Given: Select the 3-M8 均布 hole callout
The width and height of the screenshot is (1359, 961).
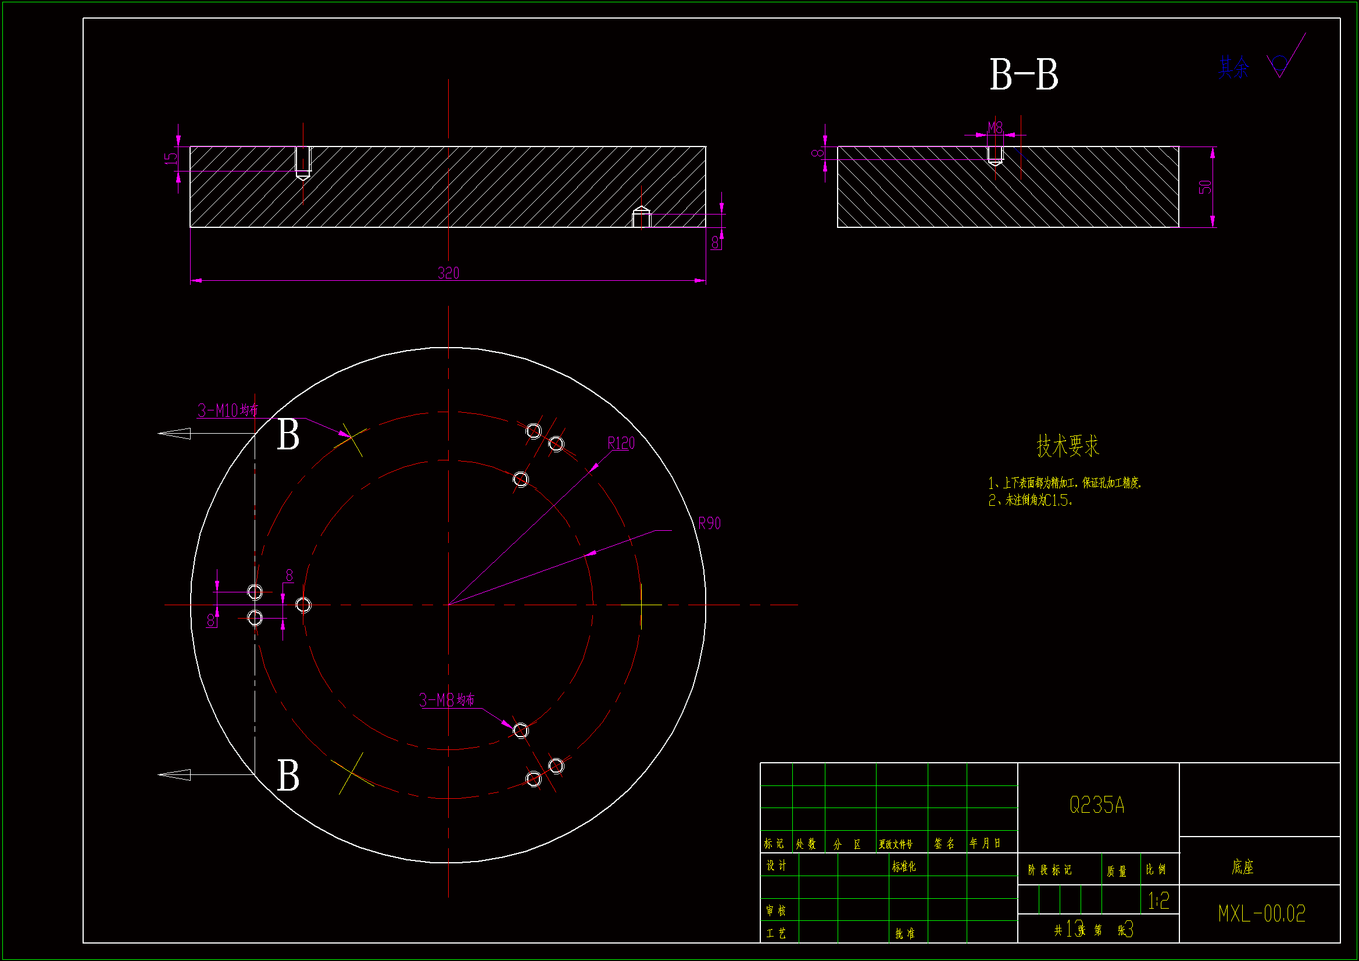Looking at the screenshot, I should click(447, 701).
